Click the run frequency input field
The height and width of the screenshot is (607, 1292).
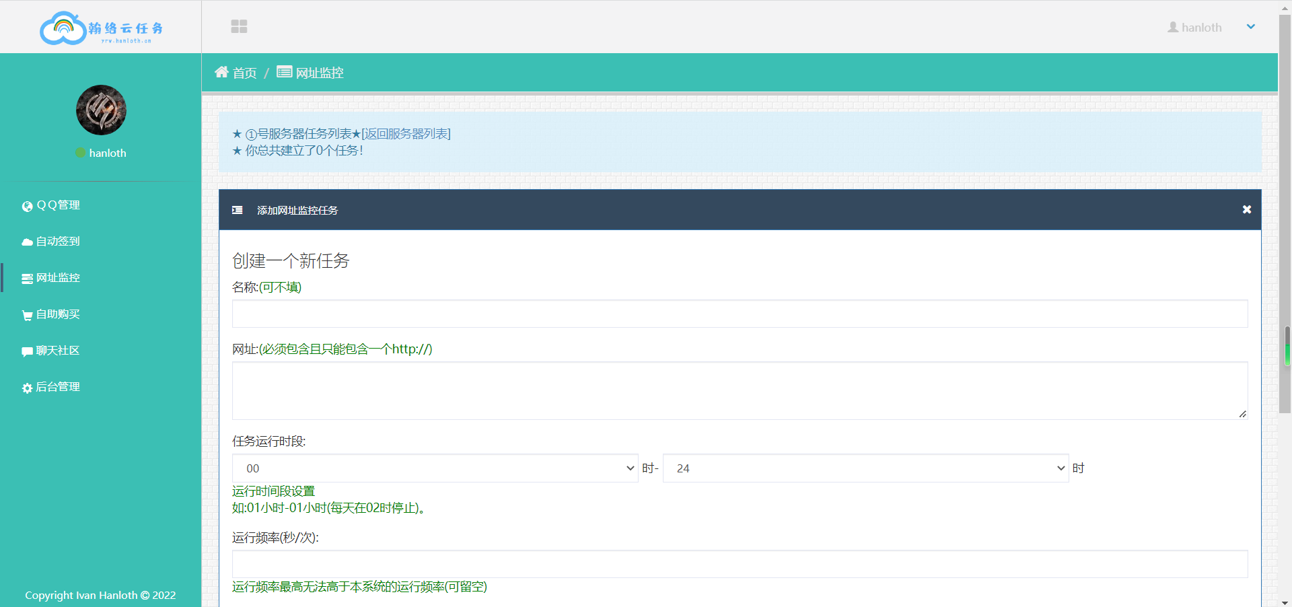click(x=740, y=564)
